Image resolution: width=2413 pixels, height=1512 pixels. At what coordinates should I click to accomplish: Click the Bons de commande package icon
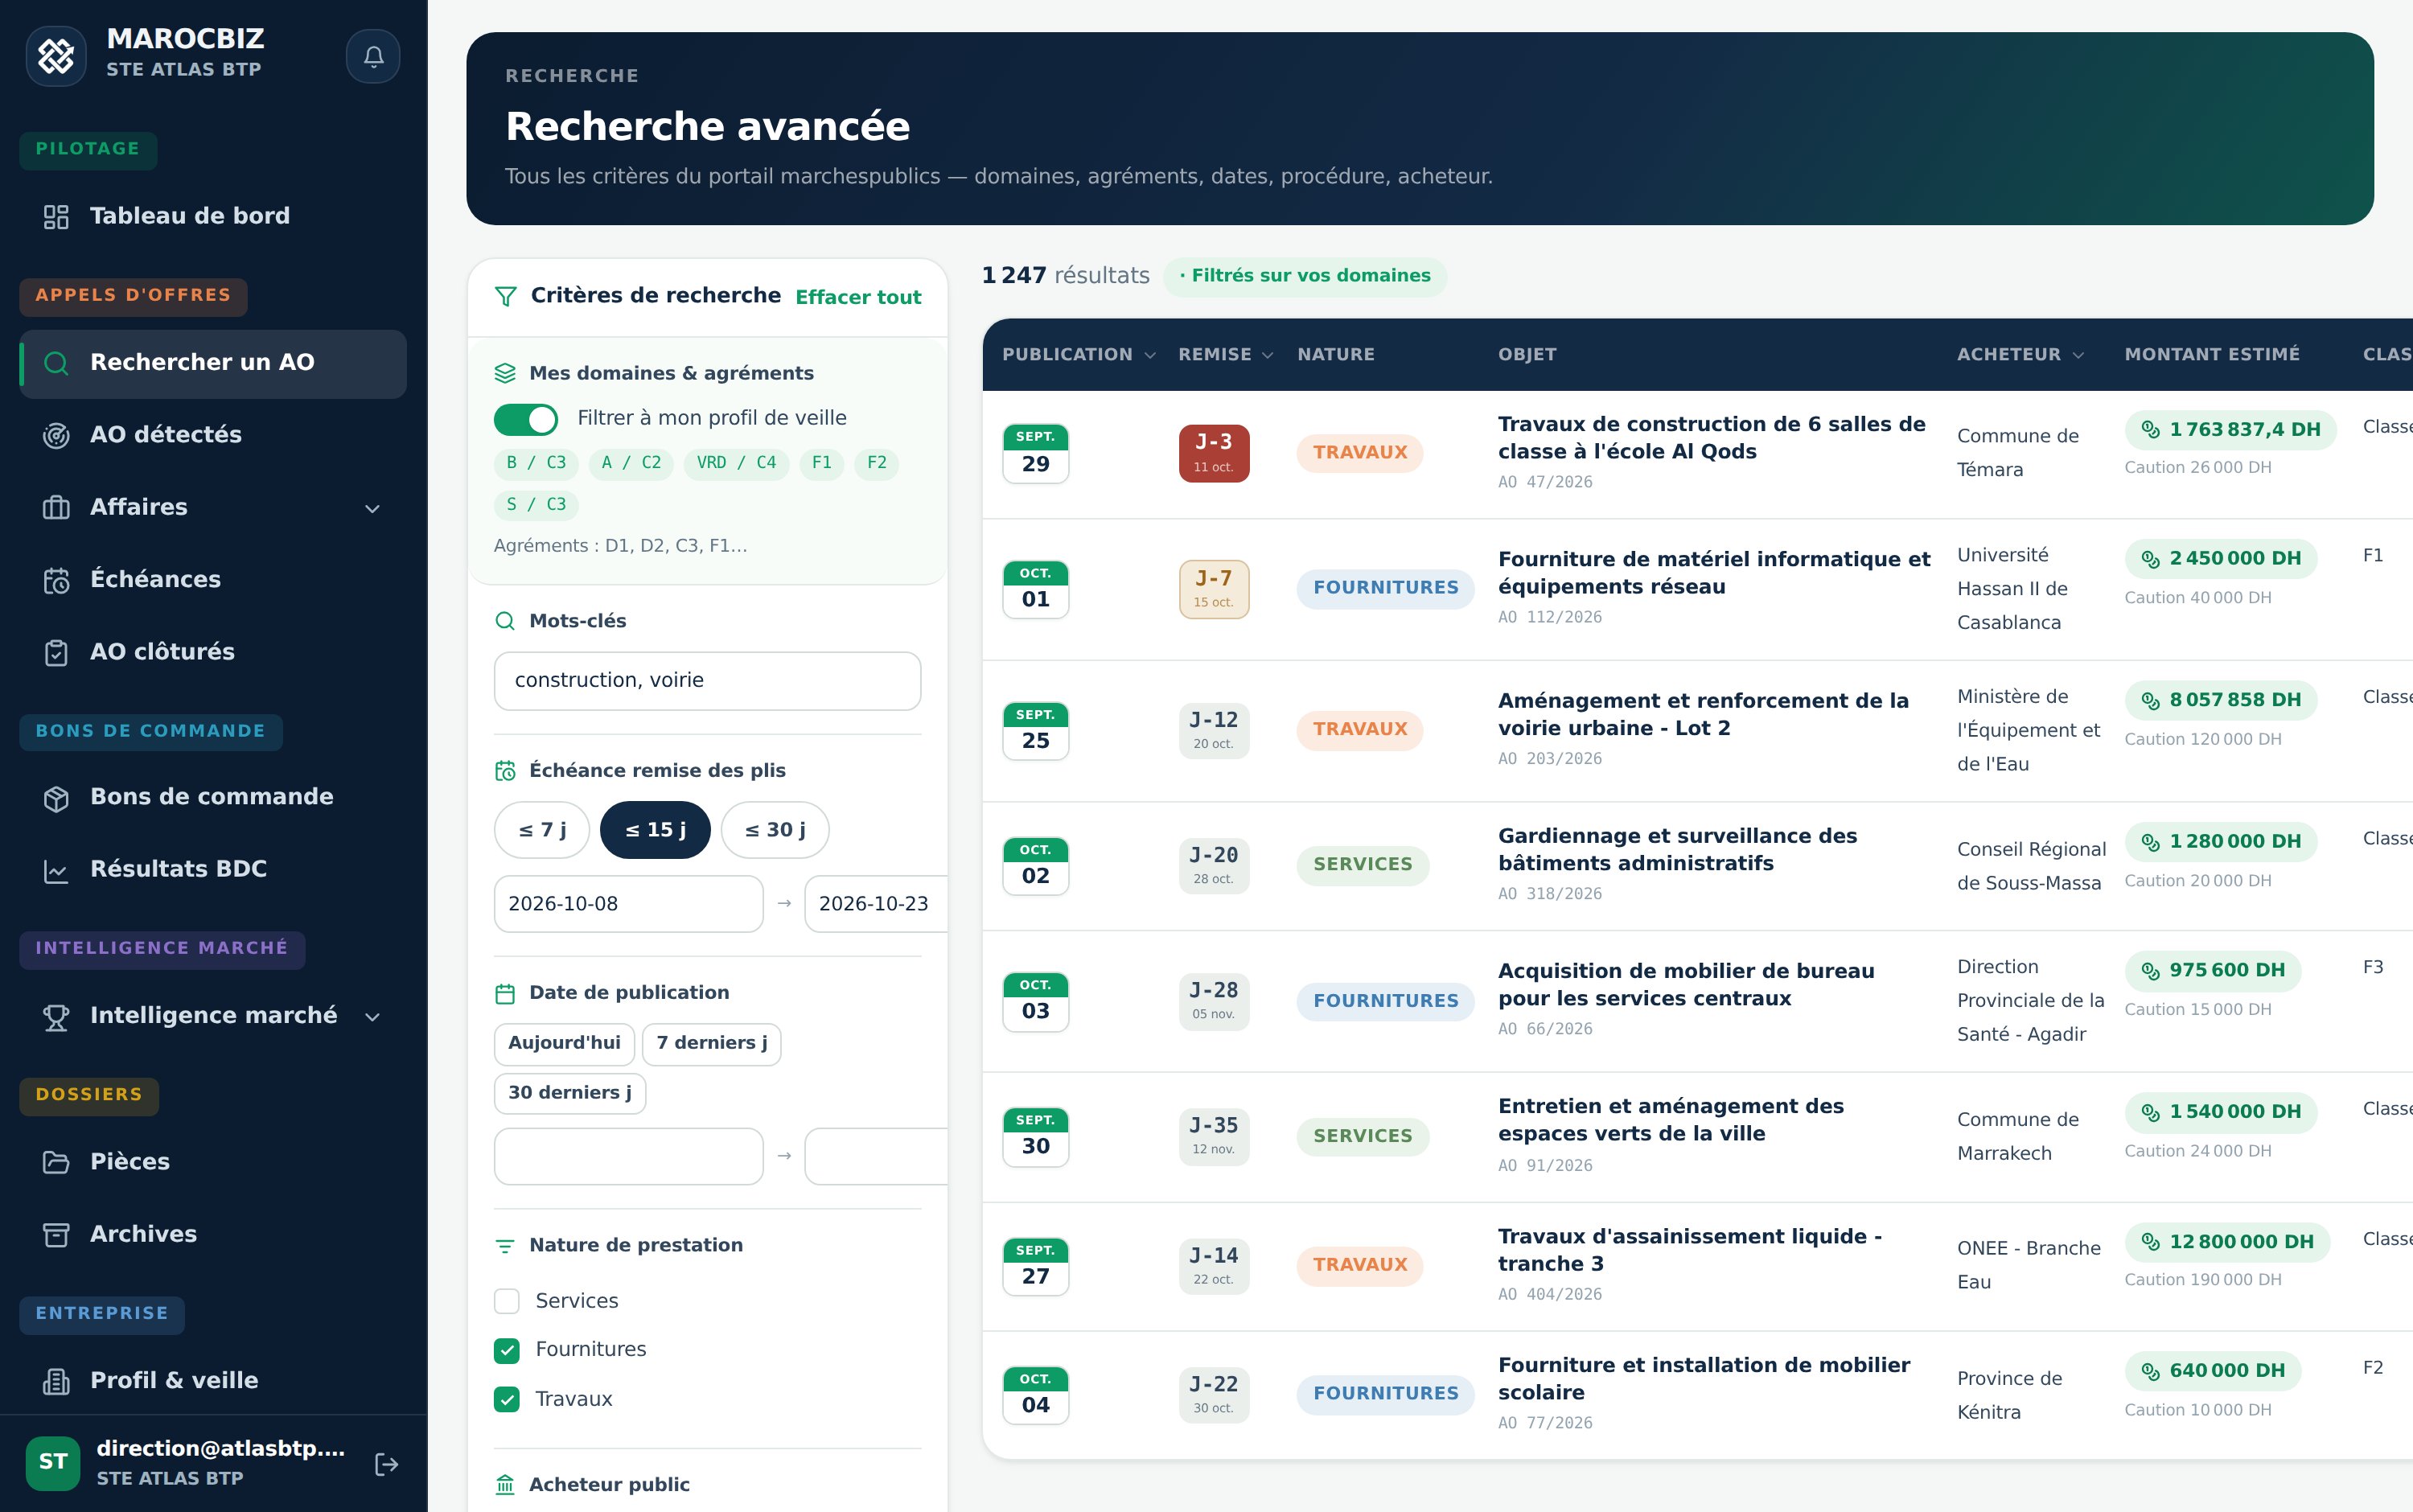point(56,797)
